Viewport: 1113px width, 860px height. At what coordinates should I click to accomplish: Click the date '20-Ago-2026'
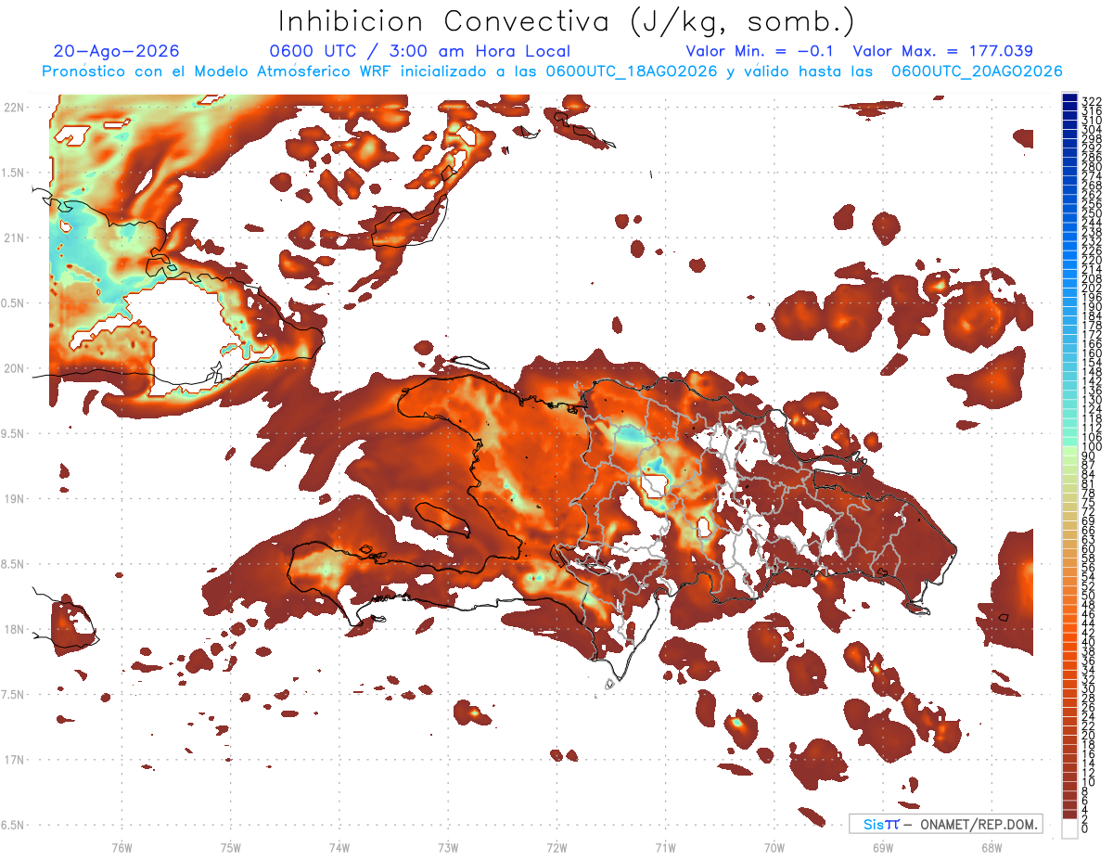116,51
